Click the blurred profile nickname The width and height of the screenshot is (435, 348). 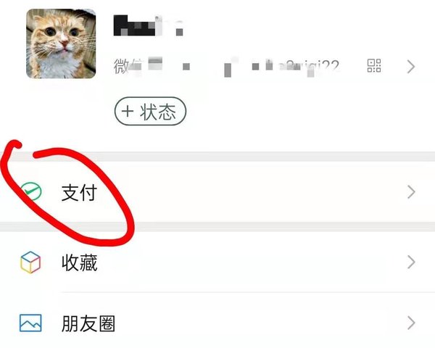149,25
